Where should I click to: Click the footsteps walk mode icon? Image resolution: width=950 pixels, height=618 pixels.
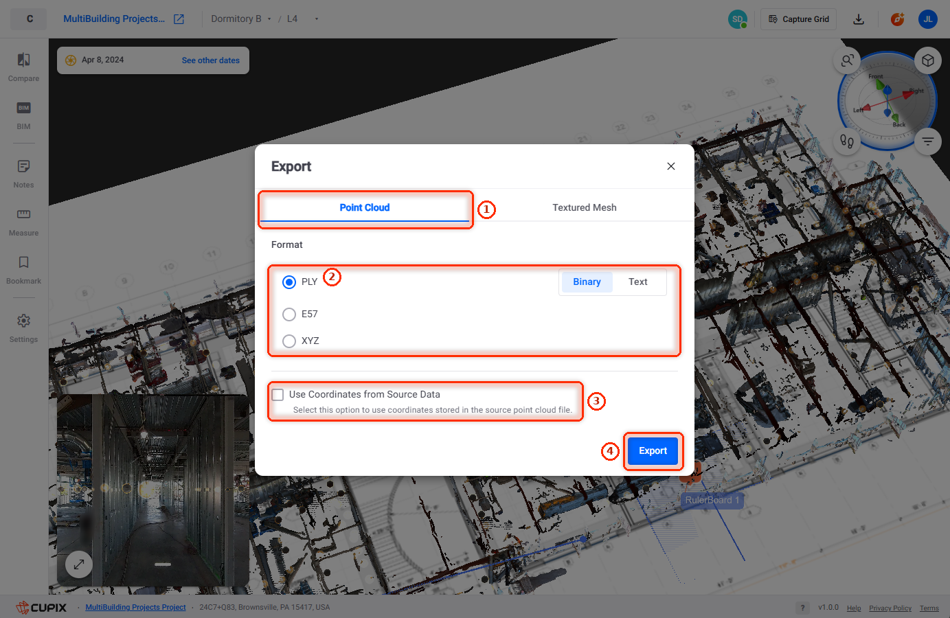847,141
